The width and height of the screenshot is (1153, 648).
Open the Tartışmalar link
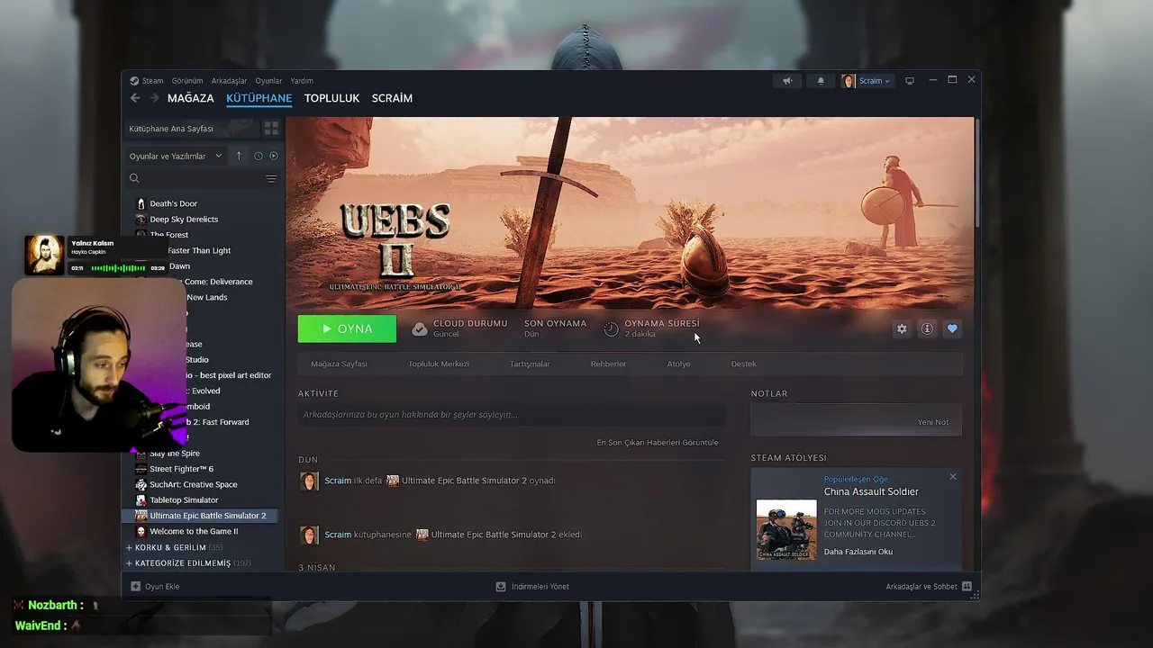click(x=530, y=364)
